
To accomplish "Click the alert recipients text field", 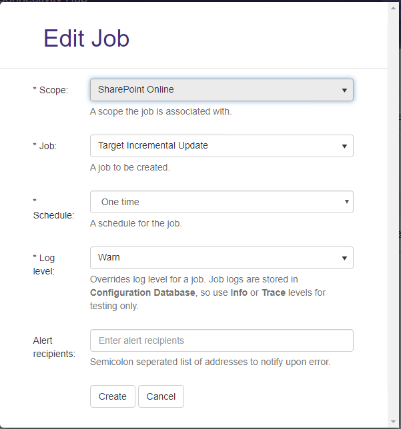I will 221,340.
